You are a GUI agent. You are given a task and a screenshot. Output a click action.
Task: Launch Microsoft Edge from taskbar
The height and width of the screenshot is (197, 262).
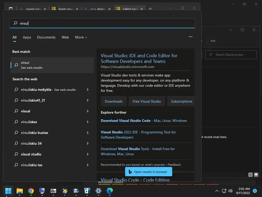click(110, 191)
